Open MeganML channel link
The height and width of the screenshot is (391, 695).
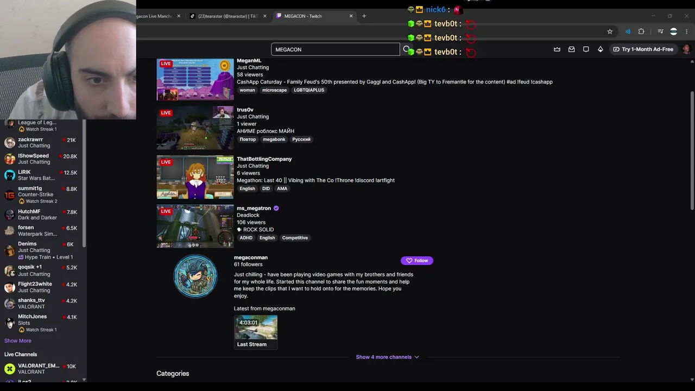click(x=249, y=61)
